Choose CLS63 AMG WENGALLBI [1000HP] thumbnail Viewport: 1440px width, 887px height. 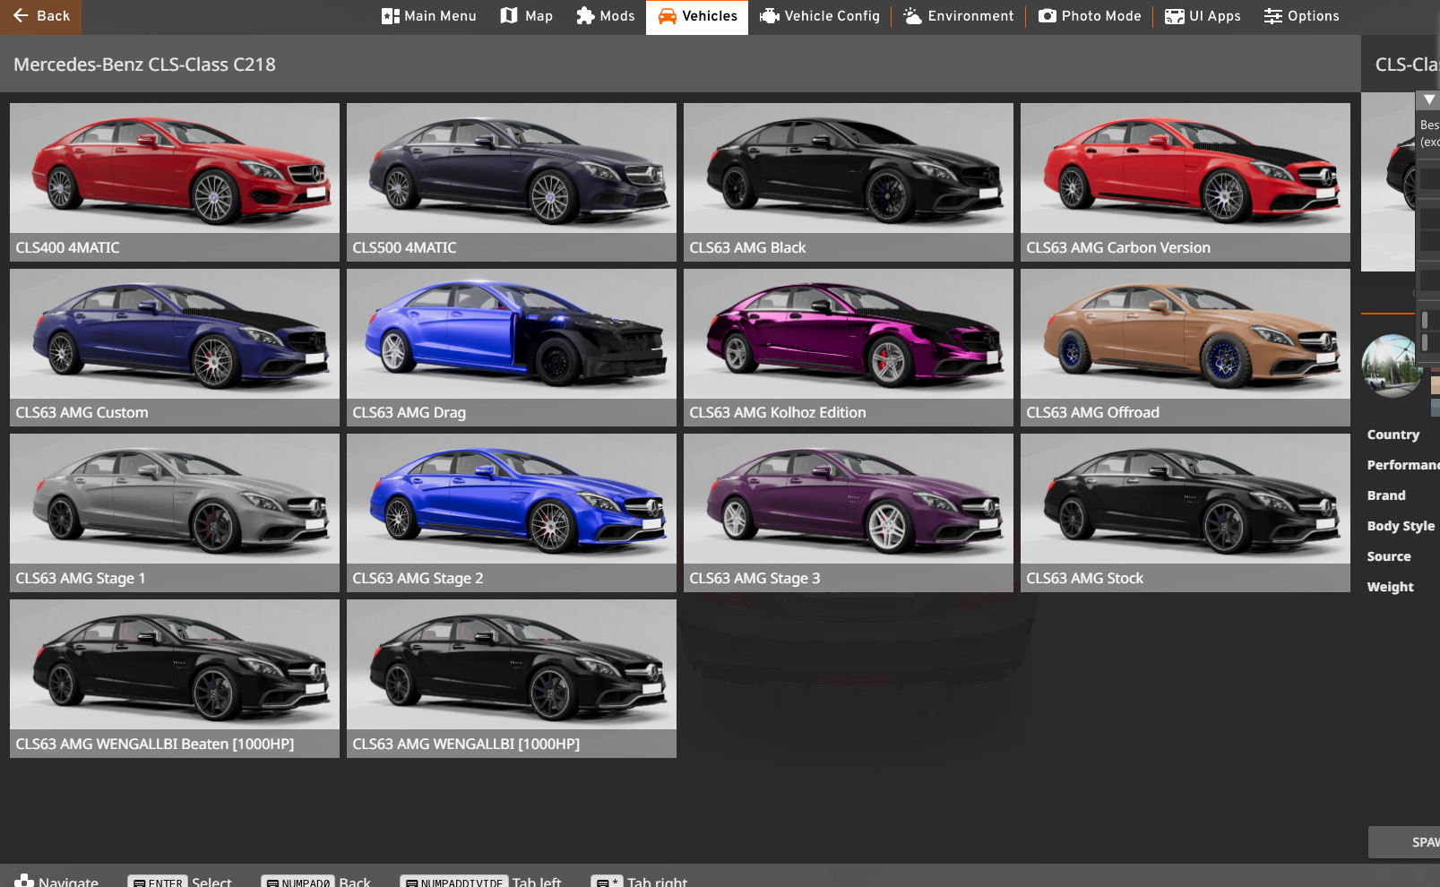click(512, 678)
